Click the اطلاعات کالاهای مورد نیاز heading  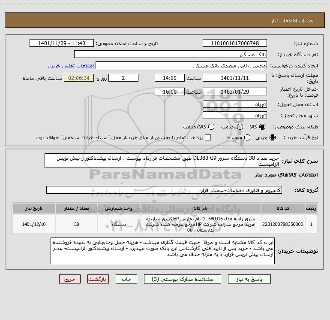[x=286, y=175]
